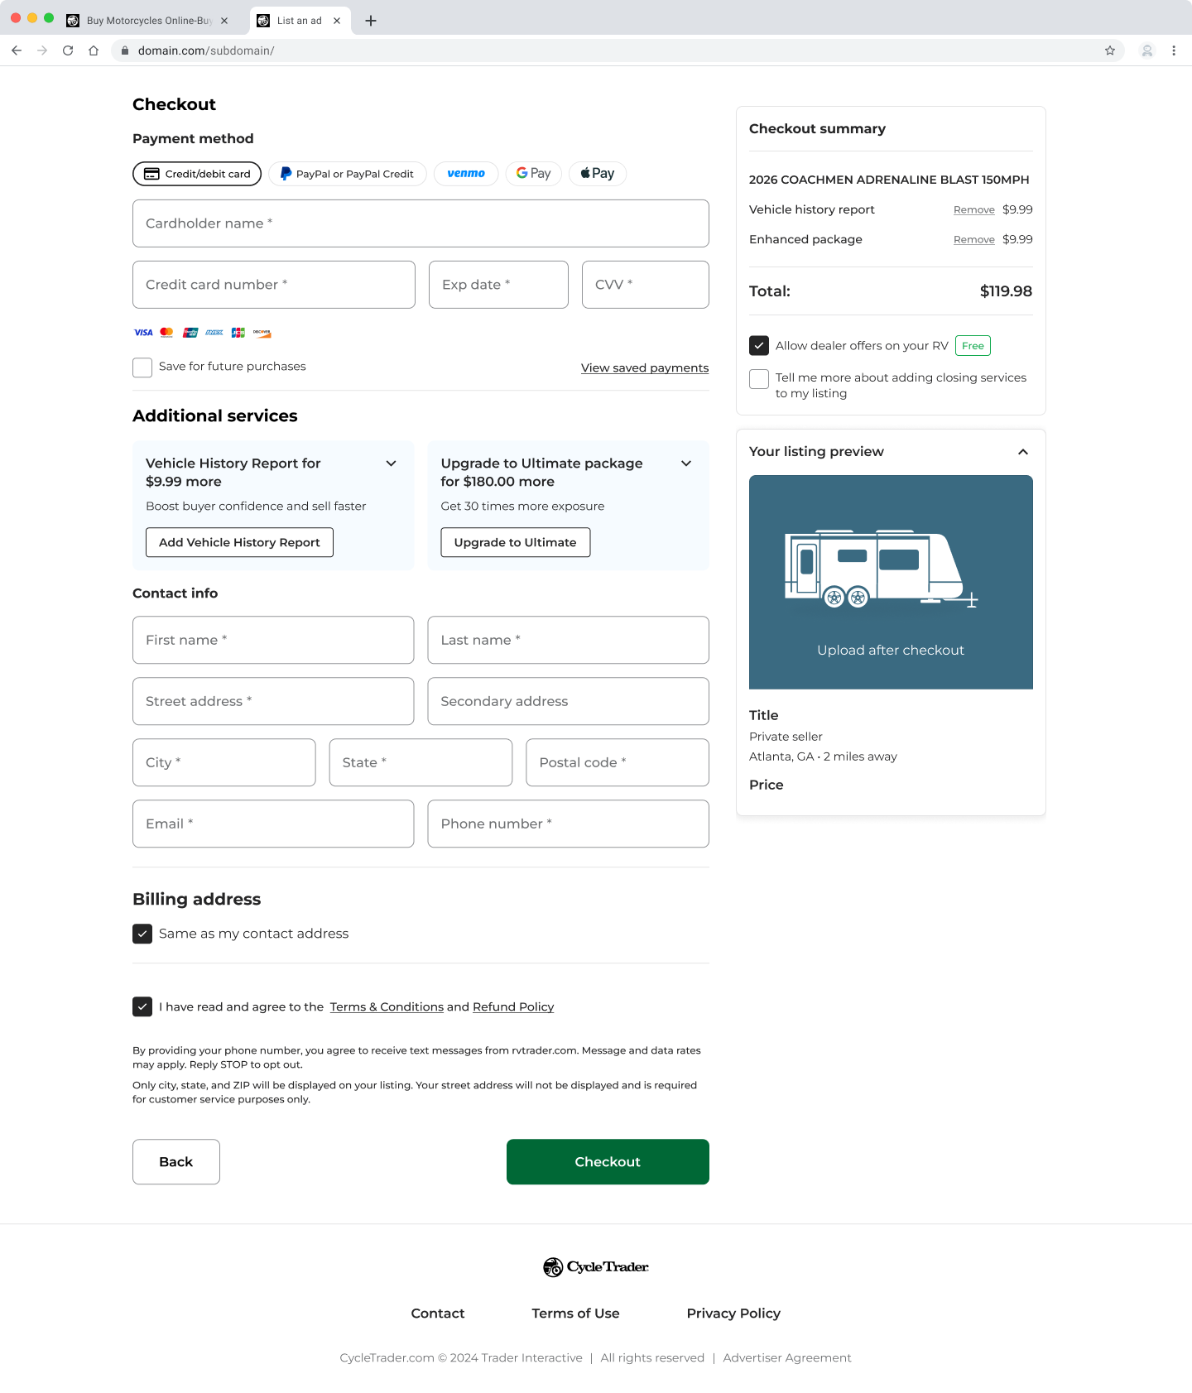This screenshot has width=1192, height=1393.
Task: Collapse the Your listing preview panel
Action: click(1023, 452)
